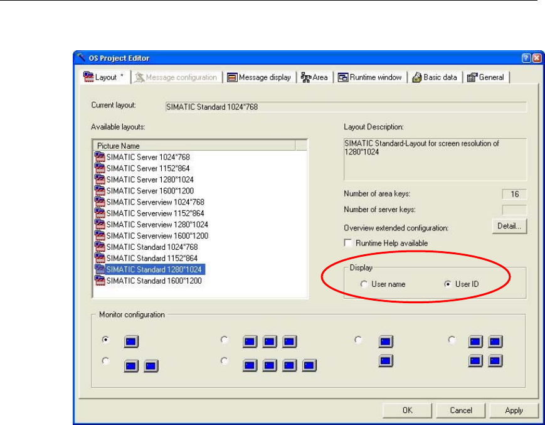The height and width of the screenshot is (425, 545).
Task: Select three monitors horizontal radio
Action: [x=224, y=340]
